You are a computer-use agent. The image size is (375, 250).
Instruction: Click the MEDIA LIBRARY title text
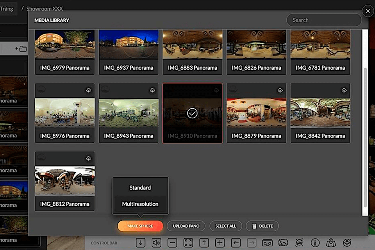[52, 20]
